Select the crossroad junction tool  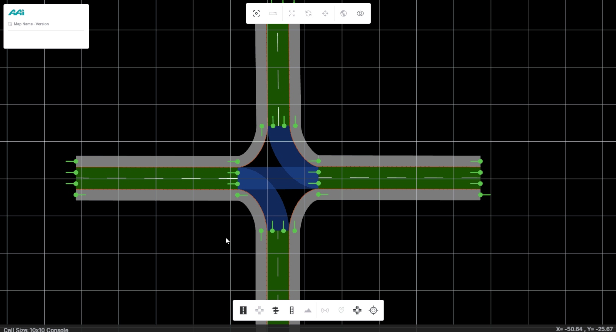tap(260, 310)
